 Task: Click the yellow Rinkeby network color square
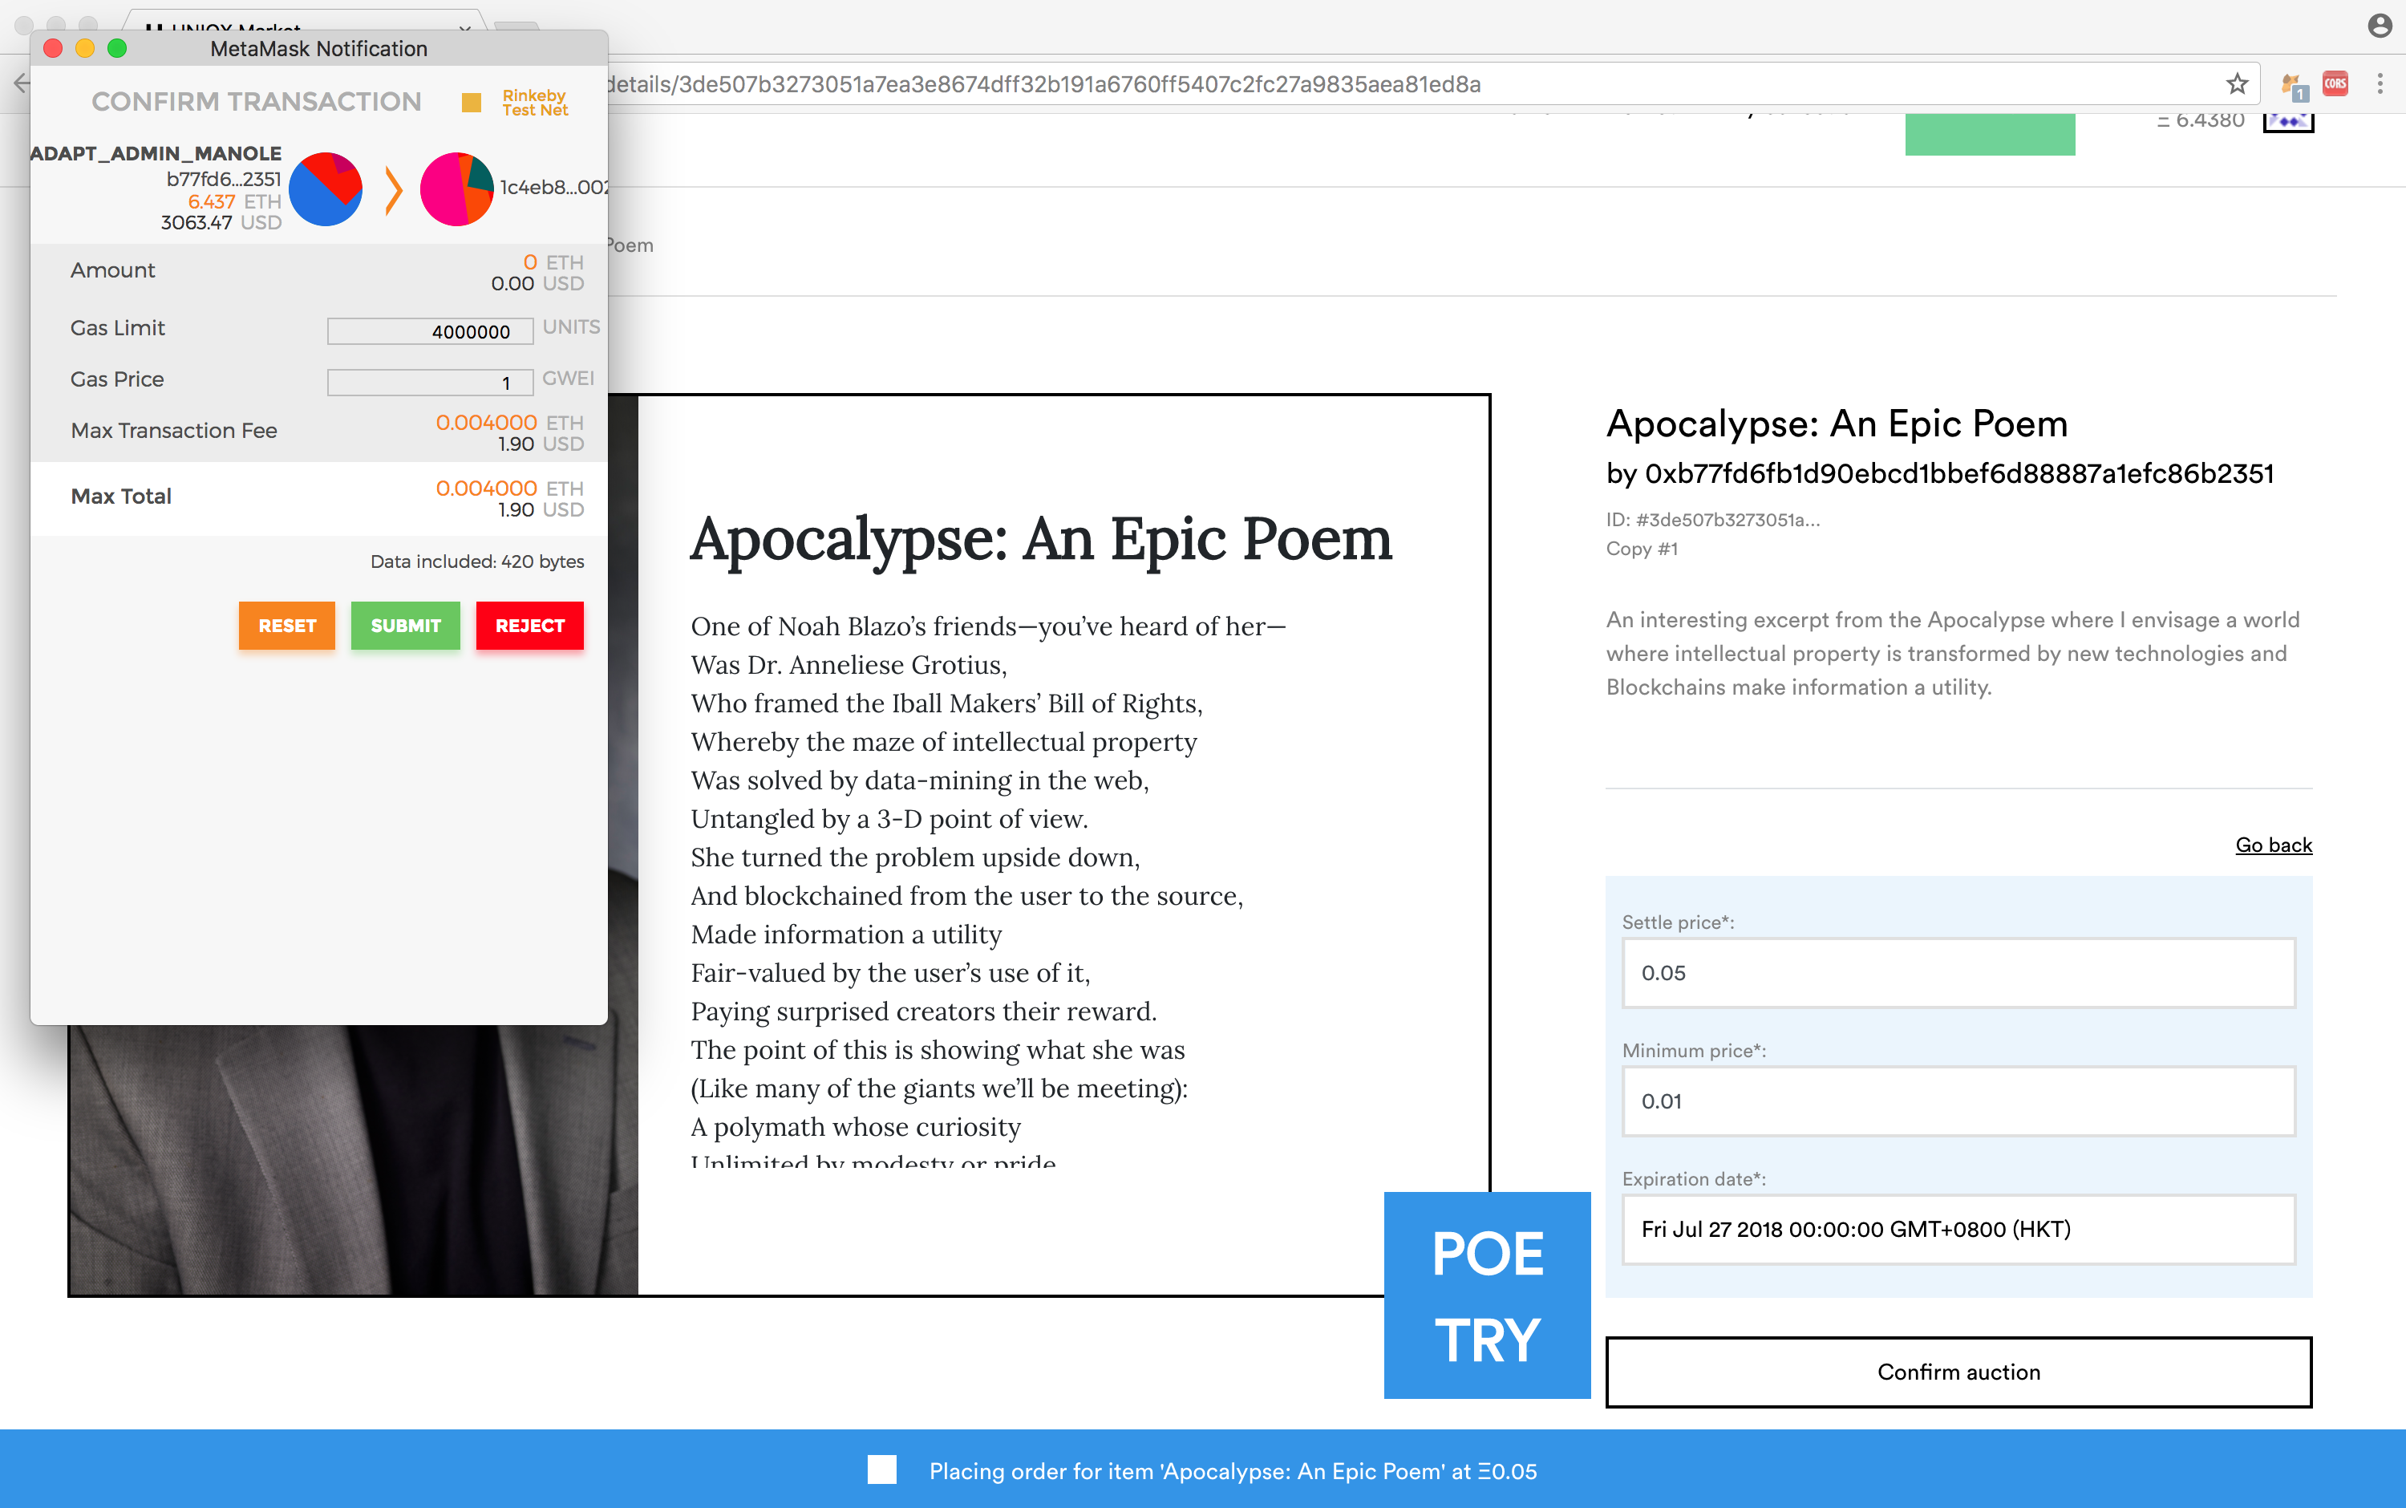click(x=472, y=101)
